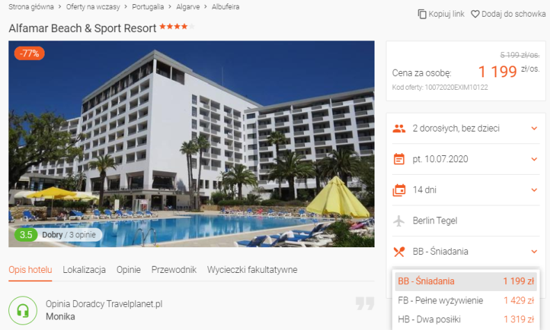Viewport: 550px width, 330px height.
Task: Open the departure date dropdown chevron
Action: [534, 159]
